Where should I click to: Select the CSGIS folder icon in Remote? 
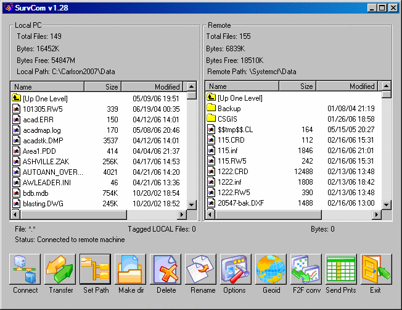211,119
